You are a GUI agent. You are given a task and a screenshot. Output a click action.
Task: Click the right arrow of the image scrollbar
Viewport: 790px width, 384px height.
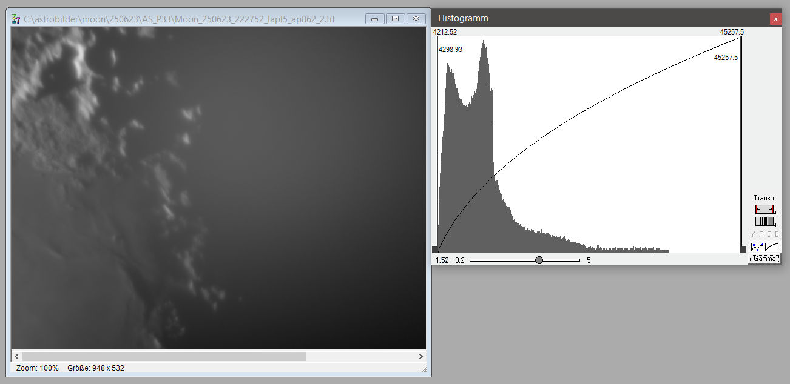coord(420,356)
